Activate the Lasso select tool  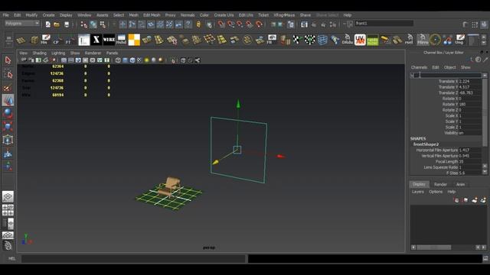coord(8,74)
